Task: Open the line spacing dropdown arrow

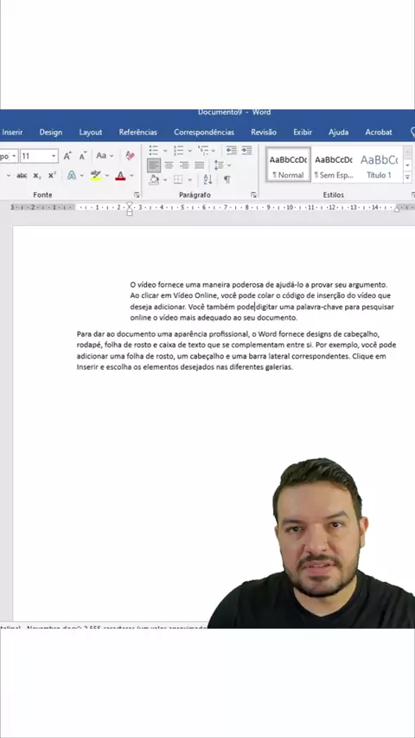Action: coord(229,165)
